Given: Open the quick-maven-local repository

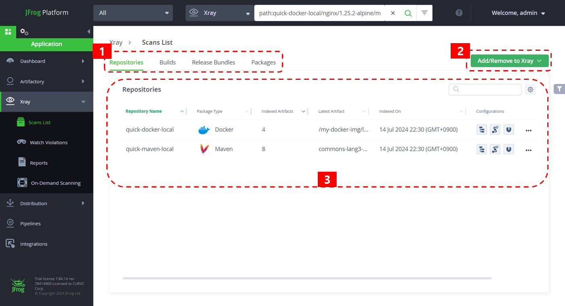Looking at the screenshot, I should (x=149, y=149).
